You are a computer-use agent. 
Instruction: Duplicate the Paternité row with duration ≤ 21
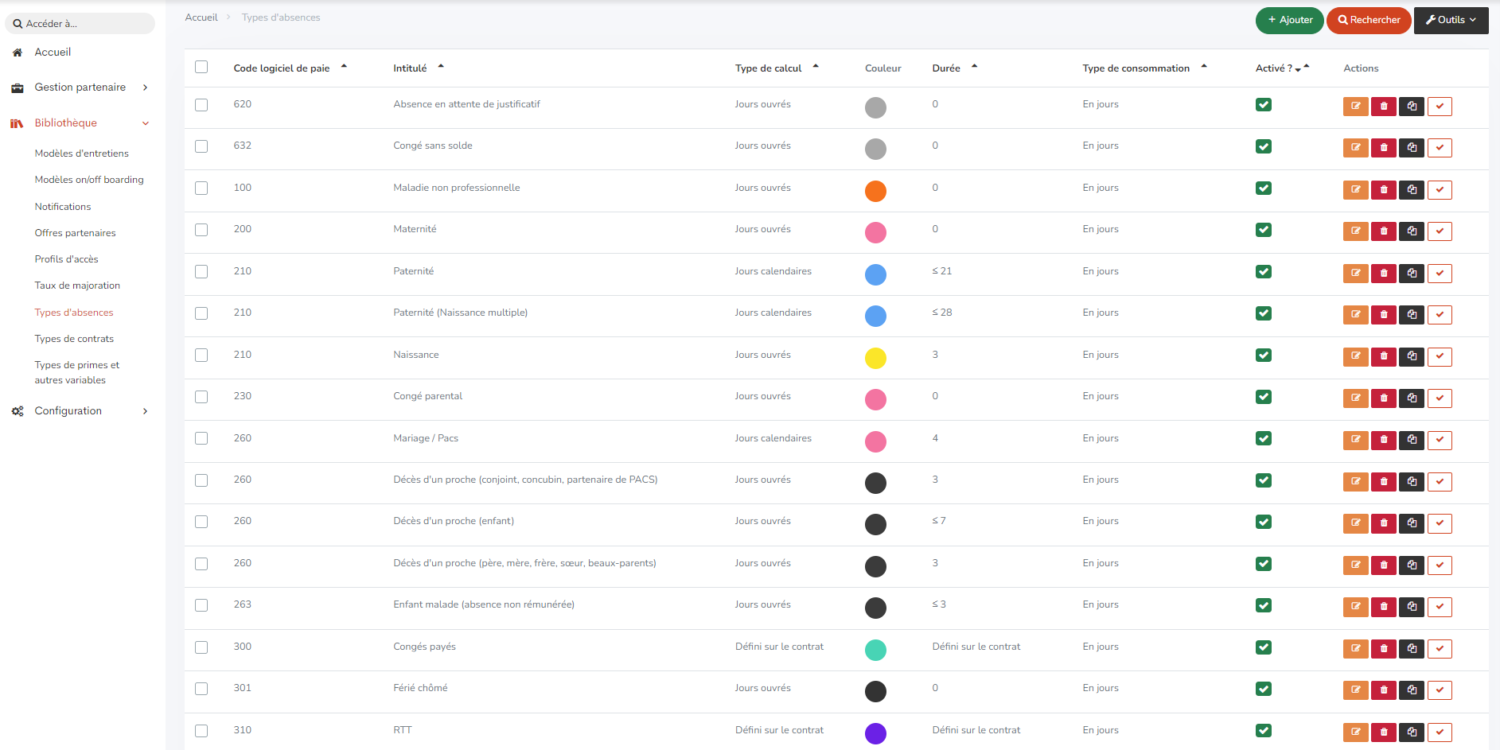1412,274
